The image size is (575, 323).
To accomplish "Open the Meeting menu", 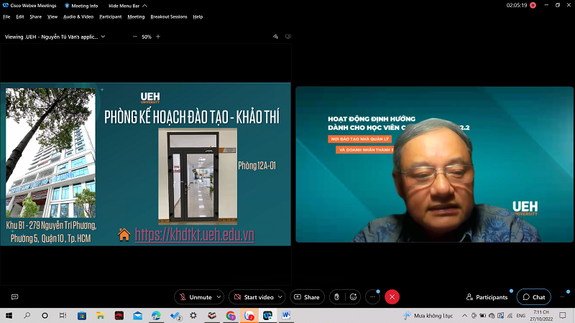I will (136, 17).
